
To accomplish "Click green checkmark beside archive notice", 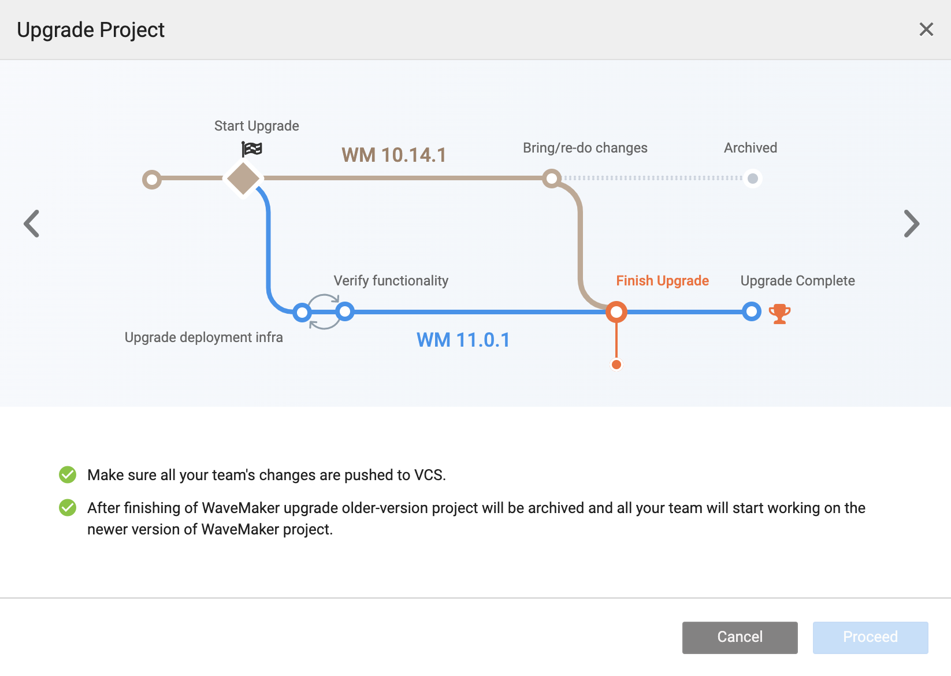I will (x=68, y=508).
